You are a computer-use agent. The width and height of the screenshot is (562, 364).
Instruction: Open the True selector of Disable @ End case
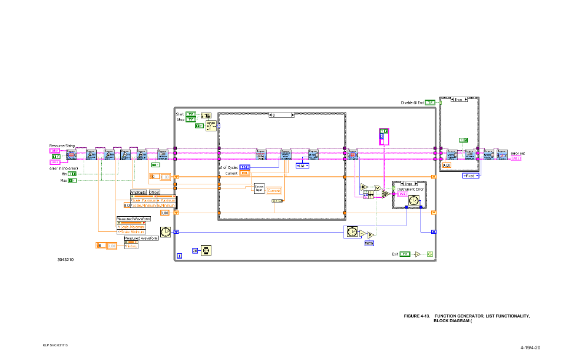point(459,99)
